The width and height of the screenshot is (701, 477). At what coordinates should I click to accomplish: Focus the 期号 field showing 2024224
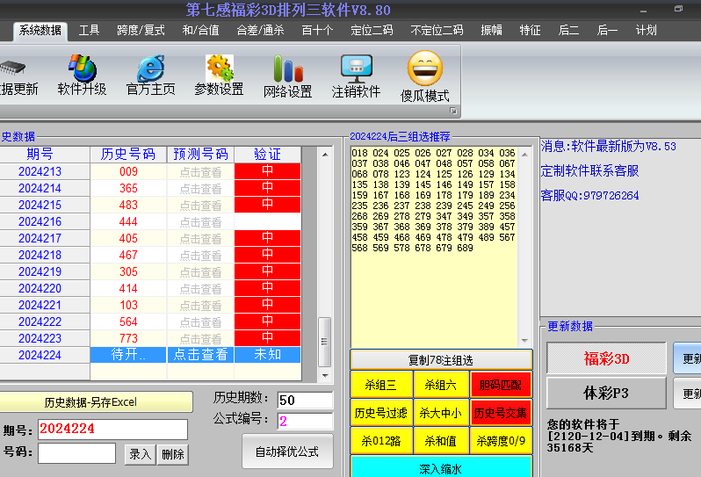(112, 430)
